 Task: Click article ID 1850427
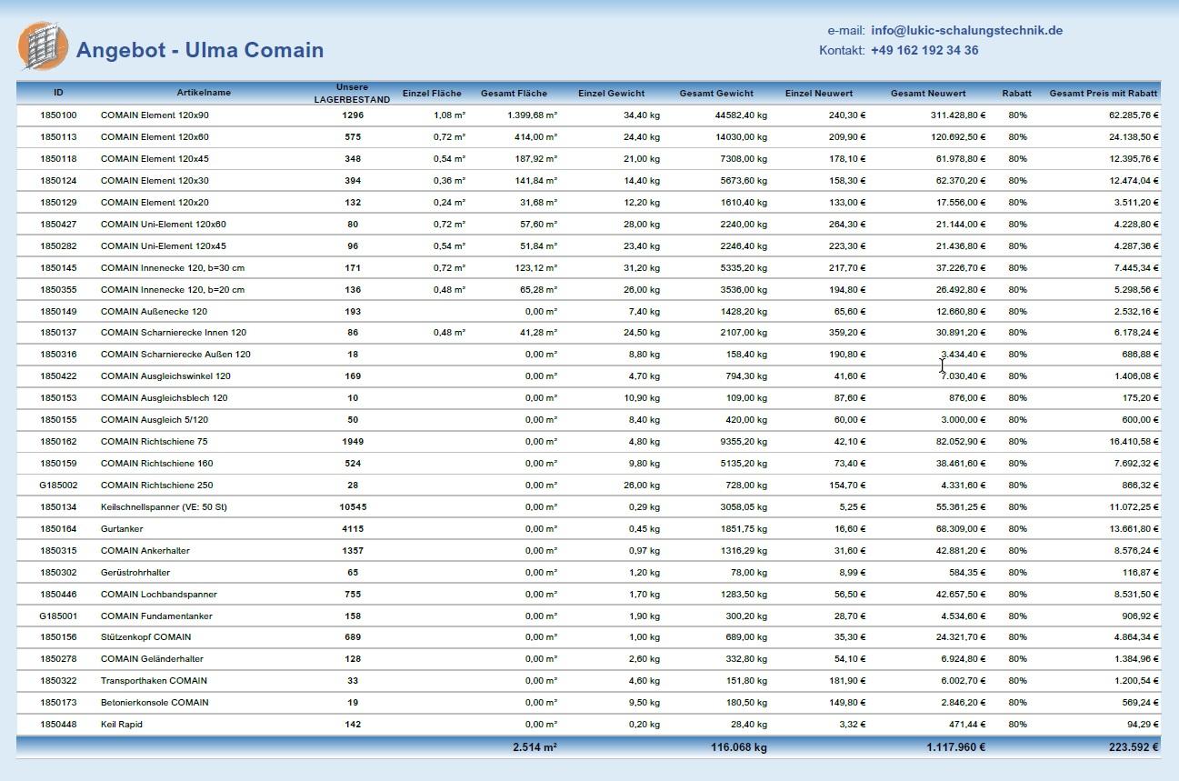58,224
